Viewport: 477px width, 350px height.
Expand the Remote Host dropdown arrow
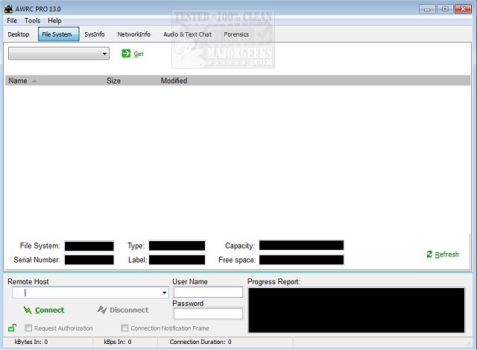(x=164, y=293)
